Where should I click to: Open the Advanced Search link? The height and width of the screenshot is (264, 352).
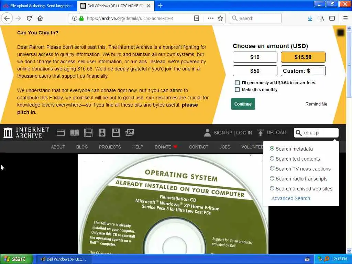[290, 198]
